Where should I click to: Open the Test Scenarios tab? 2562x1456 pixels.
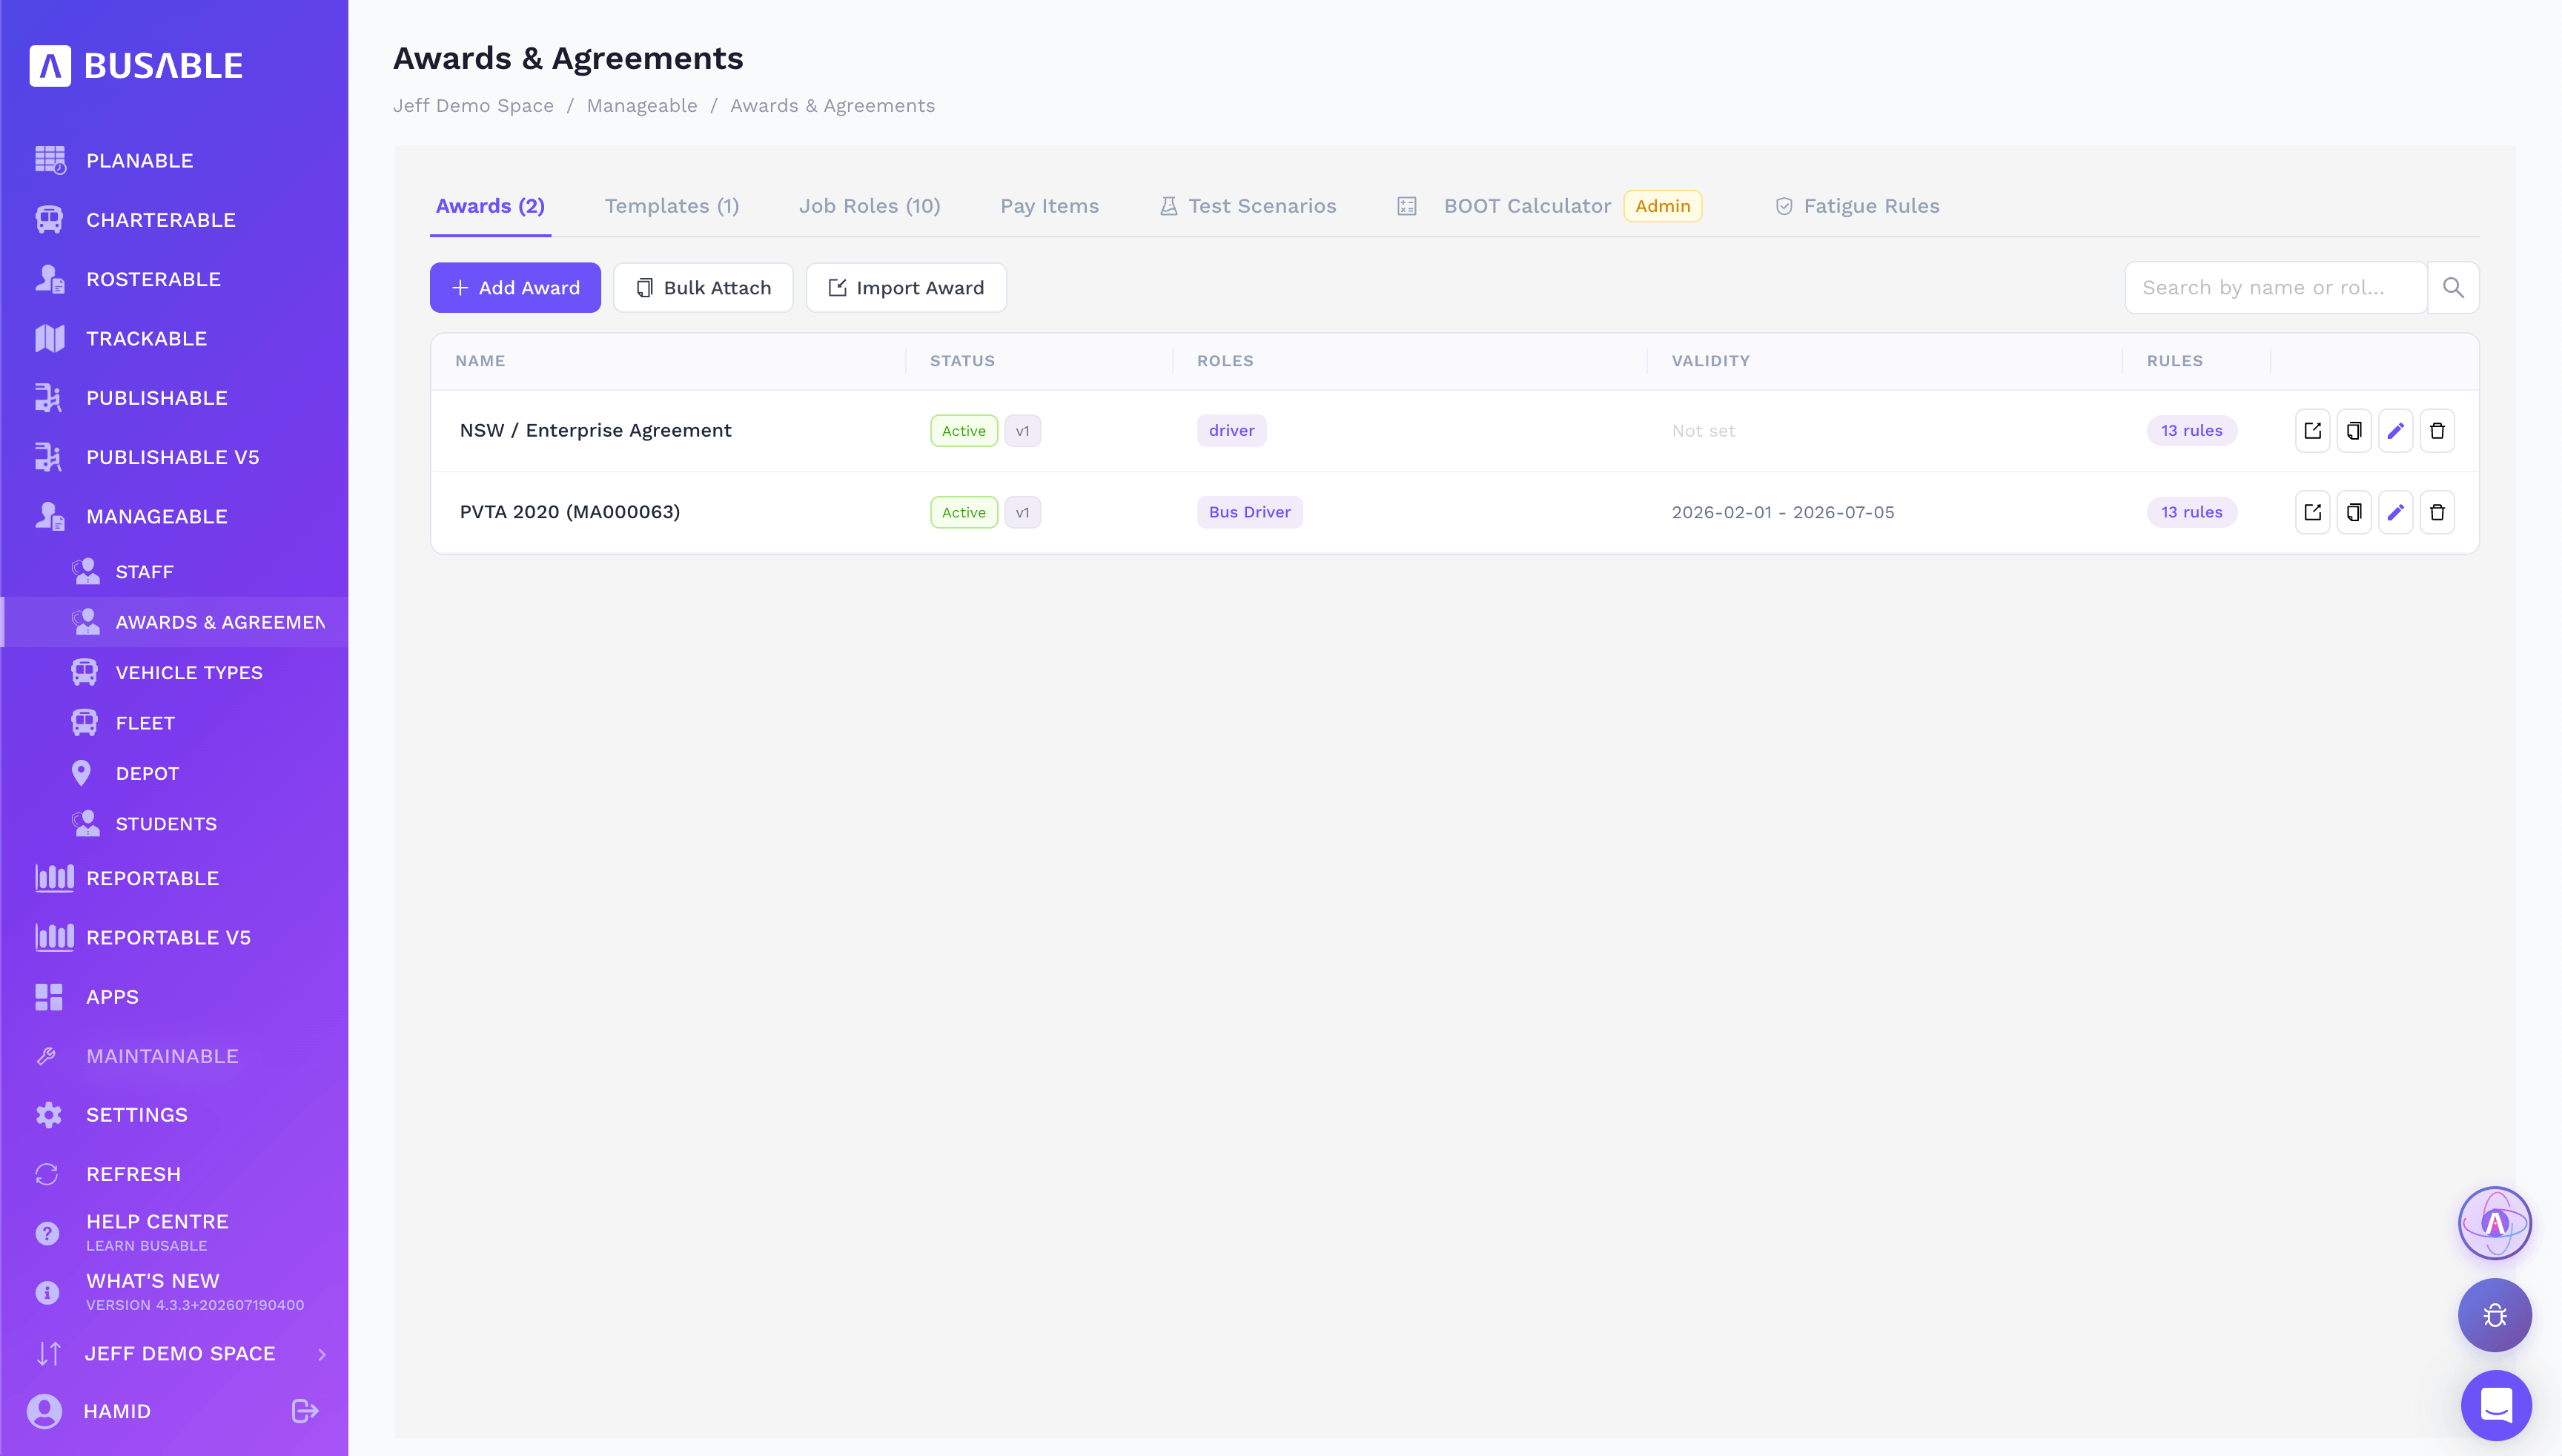[1248, 206]
